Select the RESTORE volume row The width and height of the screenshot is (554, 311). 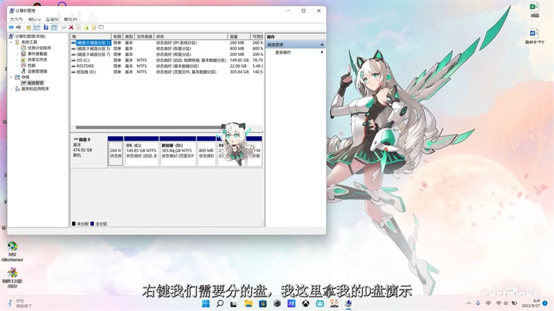coord(167,66)
